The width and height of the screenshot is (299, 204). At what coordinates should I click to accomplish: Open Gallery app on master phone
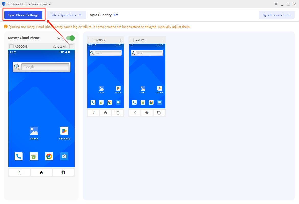tap(34, 131)
